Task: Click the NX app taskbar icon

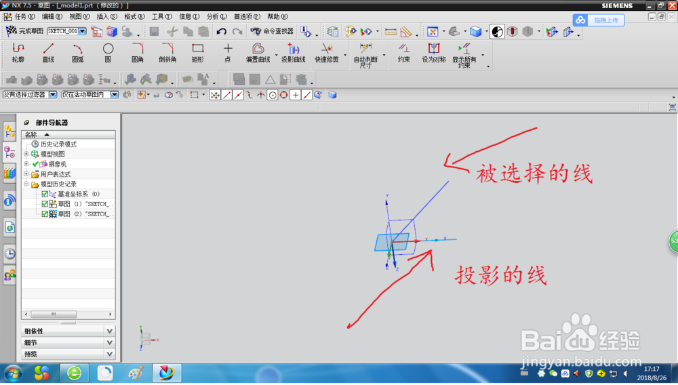Action: (167, 373)
